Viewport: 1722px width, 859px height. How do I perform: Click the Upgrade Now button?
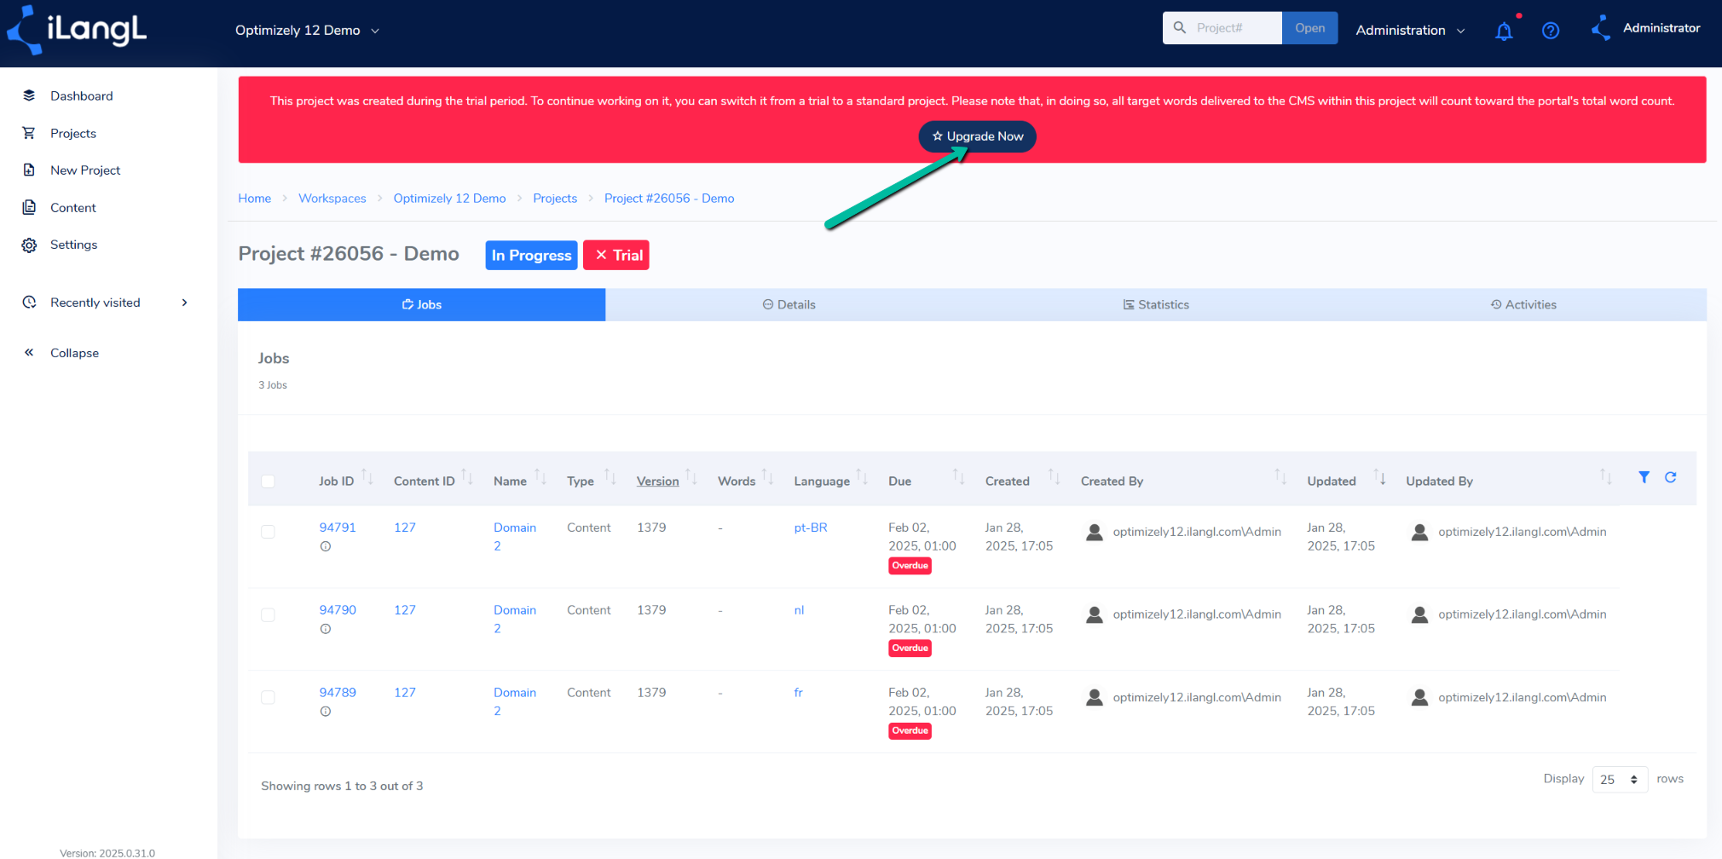pos(978,136)
